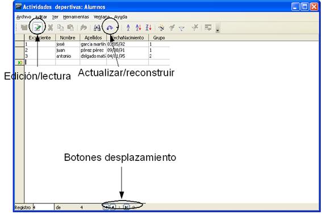Open the Ventana menu
This screenshot has width=322, height=213.
[102, 17]
